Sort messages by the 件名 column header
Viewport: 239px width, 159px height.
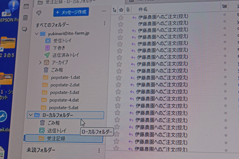[x=143, y=9]
